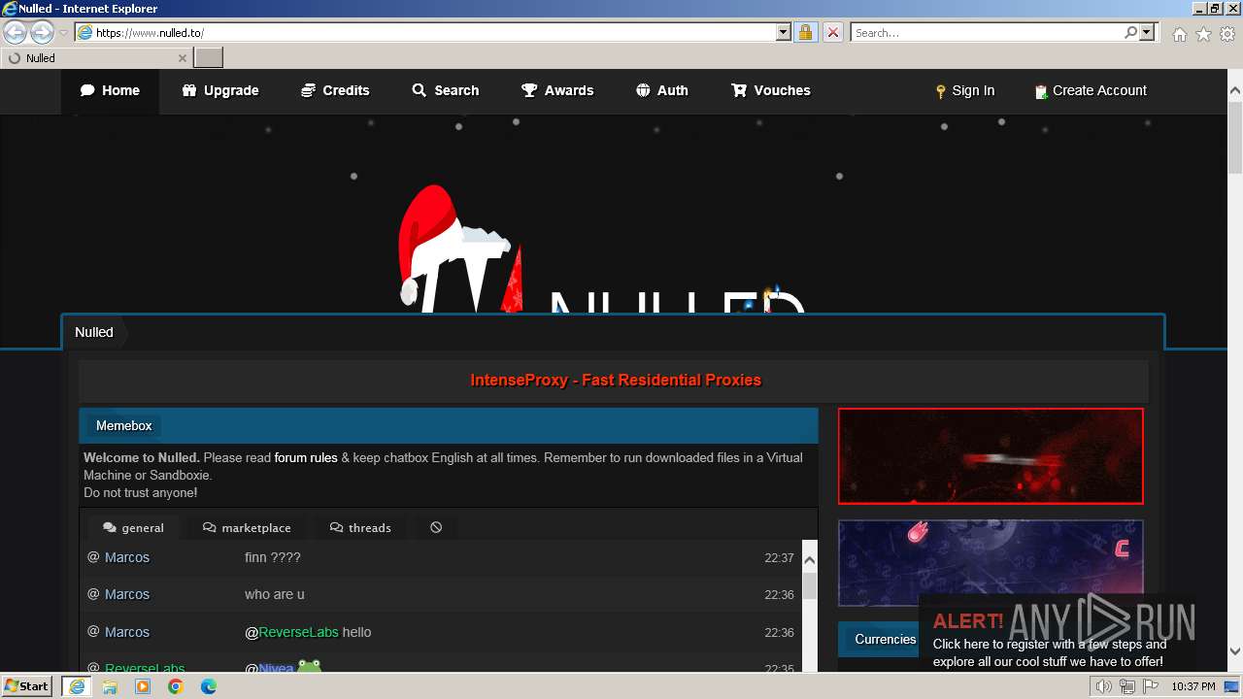Open recent pages dropdown next to Forward

pyautogui.click(x=63, y=33)
